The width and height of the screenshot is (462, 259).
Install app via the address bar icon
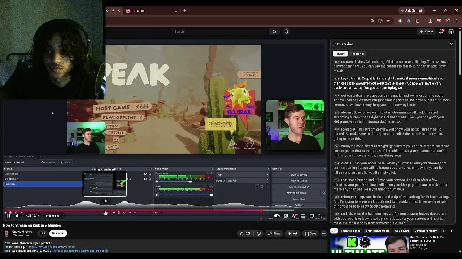380,21
